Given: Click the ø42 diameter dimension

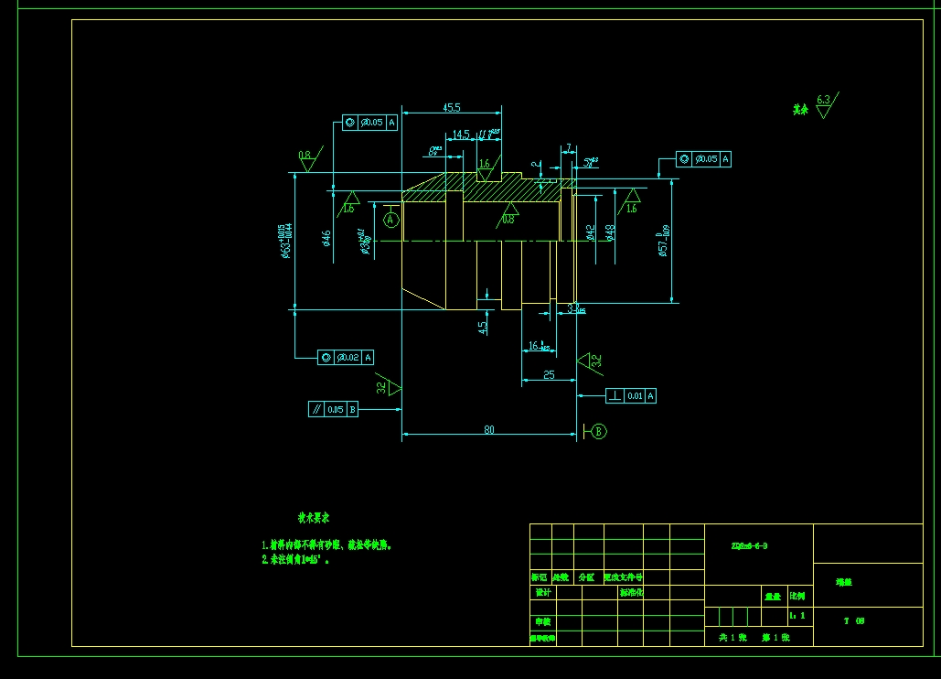Looking at the screenshot, I should pos(591,233).
